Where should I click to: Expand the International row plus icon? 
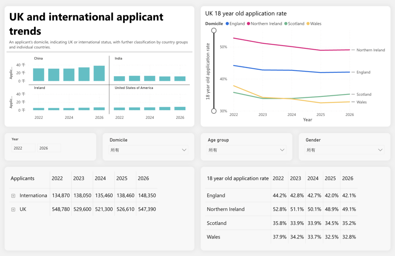point(13,196)
